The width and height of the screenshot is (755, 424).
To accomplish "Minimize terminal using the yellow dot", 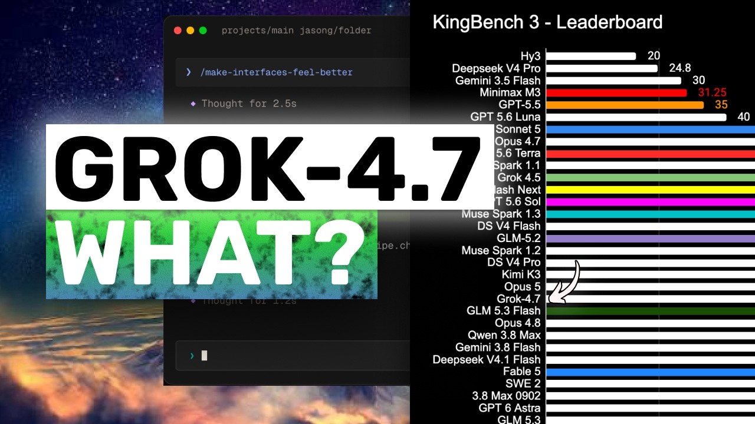I will point(190,30).
